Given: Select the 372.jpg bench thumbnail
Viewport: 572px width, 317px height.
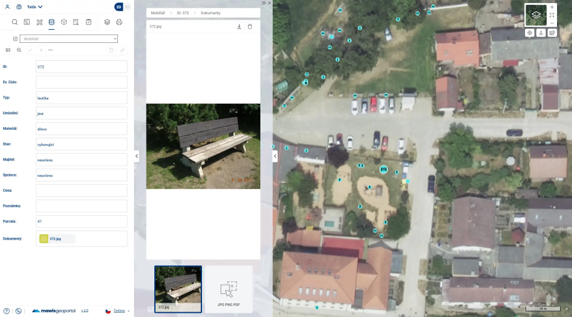Looking at the screenshot, I should pyautogui.click(x=178, y=289).
